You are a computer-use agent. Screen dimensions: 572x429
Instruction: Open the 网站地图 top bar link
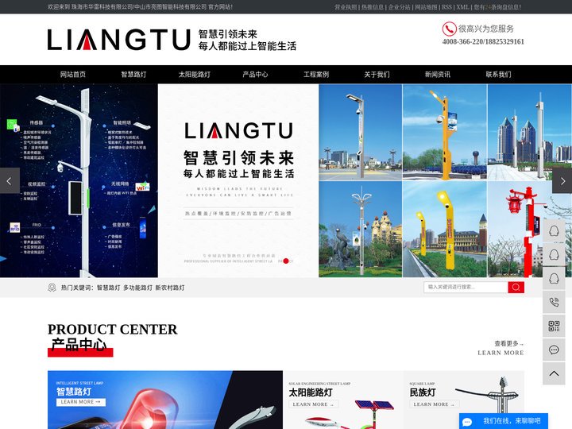click(x=426, y=7)
